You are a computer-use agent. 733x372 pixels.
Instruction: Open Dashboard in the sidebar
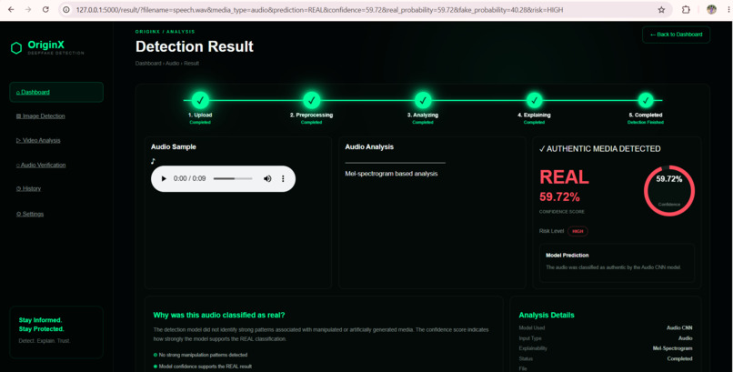56,92
